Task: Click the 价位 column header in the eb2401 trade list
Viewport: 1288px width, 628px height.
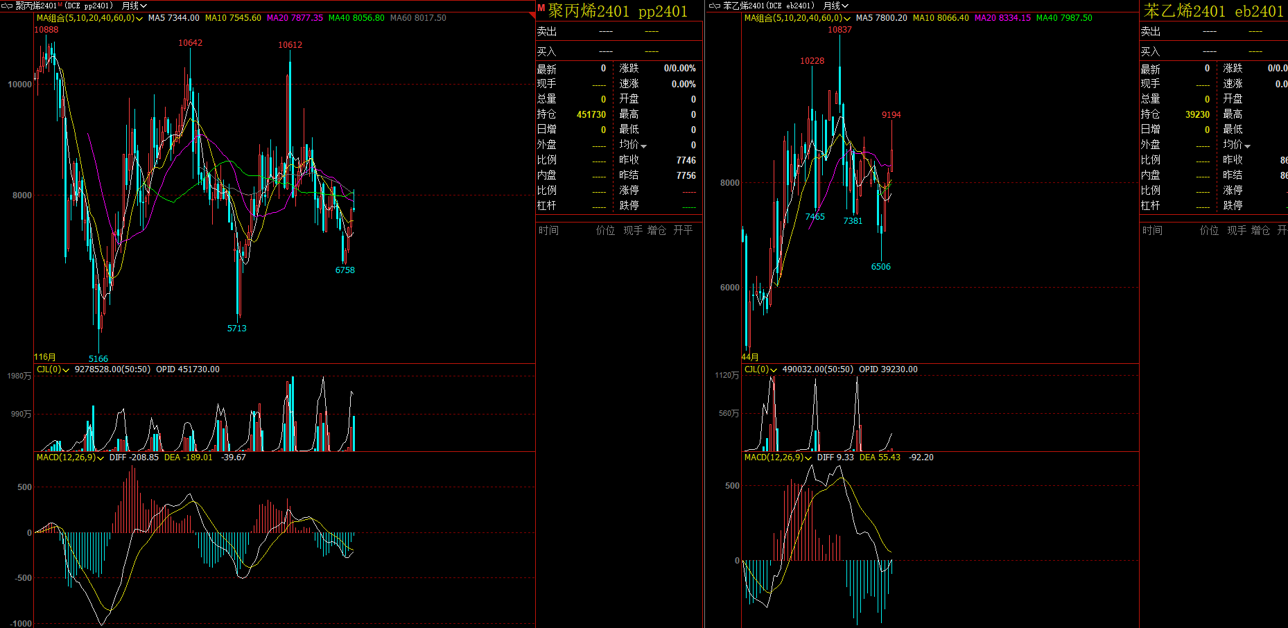Action: click(1209, 230)
